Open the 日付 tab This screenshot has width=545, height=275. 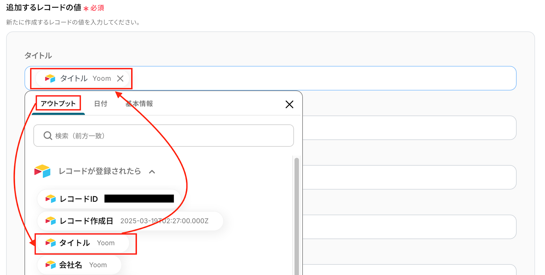(100, 104)
